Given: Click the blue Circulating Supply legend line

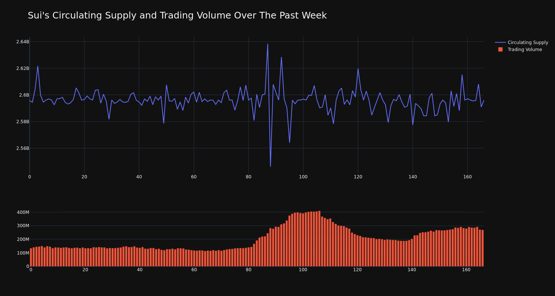Looking at the screenshot, I should click(x=500, y=43).
